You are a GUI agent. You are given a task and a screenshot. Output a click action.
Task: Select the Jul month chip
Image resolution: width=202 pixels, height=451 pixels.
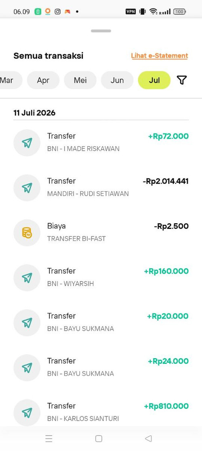(x=154, y=80)
